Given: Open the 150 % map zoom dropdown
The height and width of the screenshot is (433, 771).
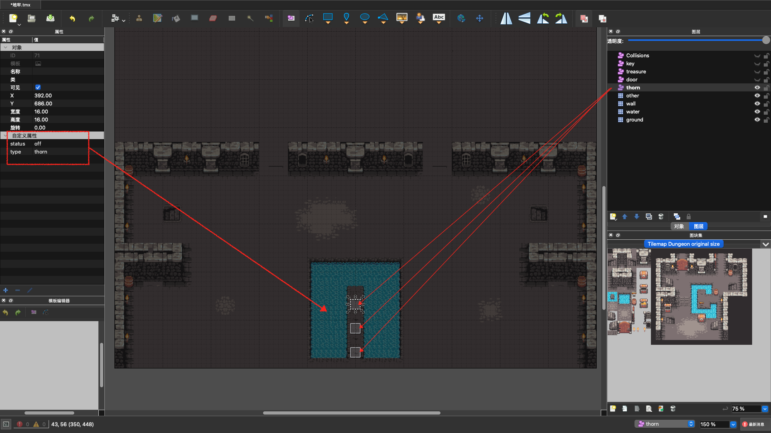Looking at the screenshot, I should click(733, 424).
